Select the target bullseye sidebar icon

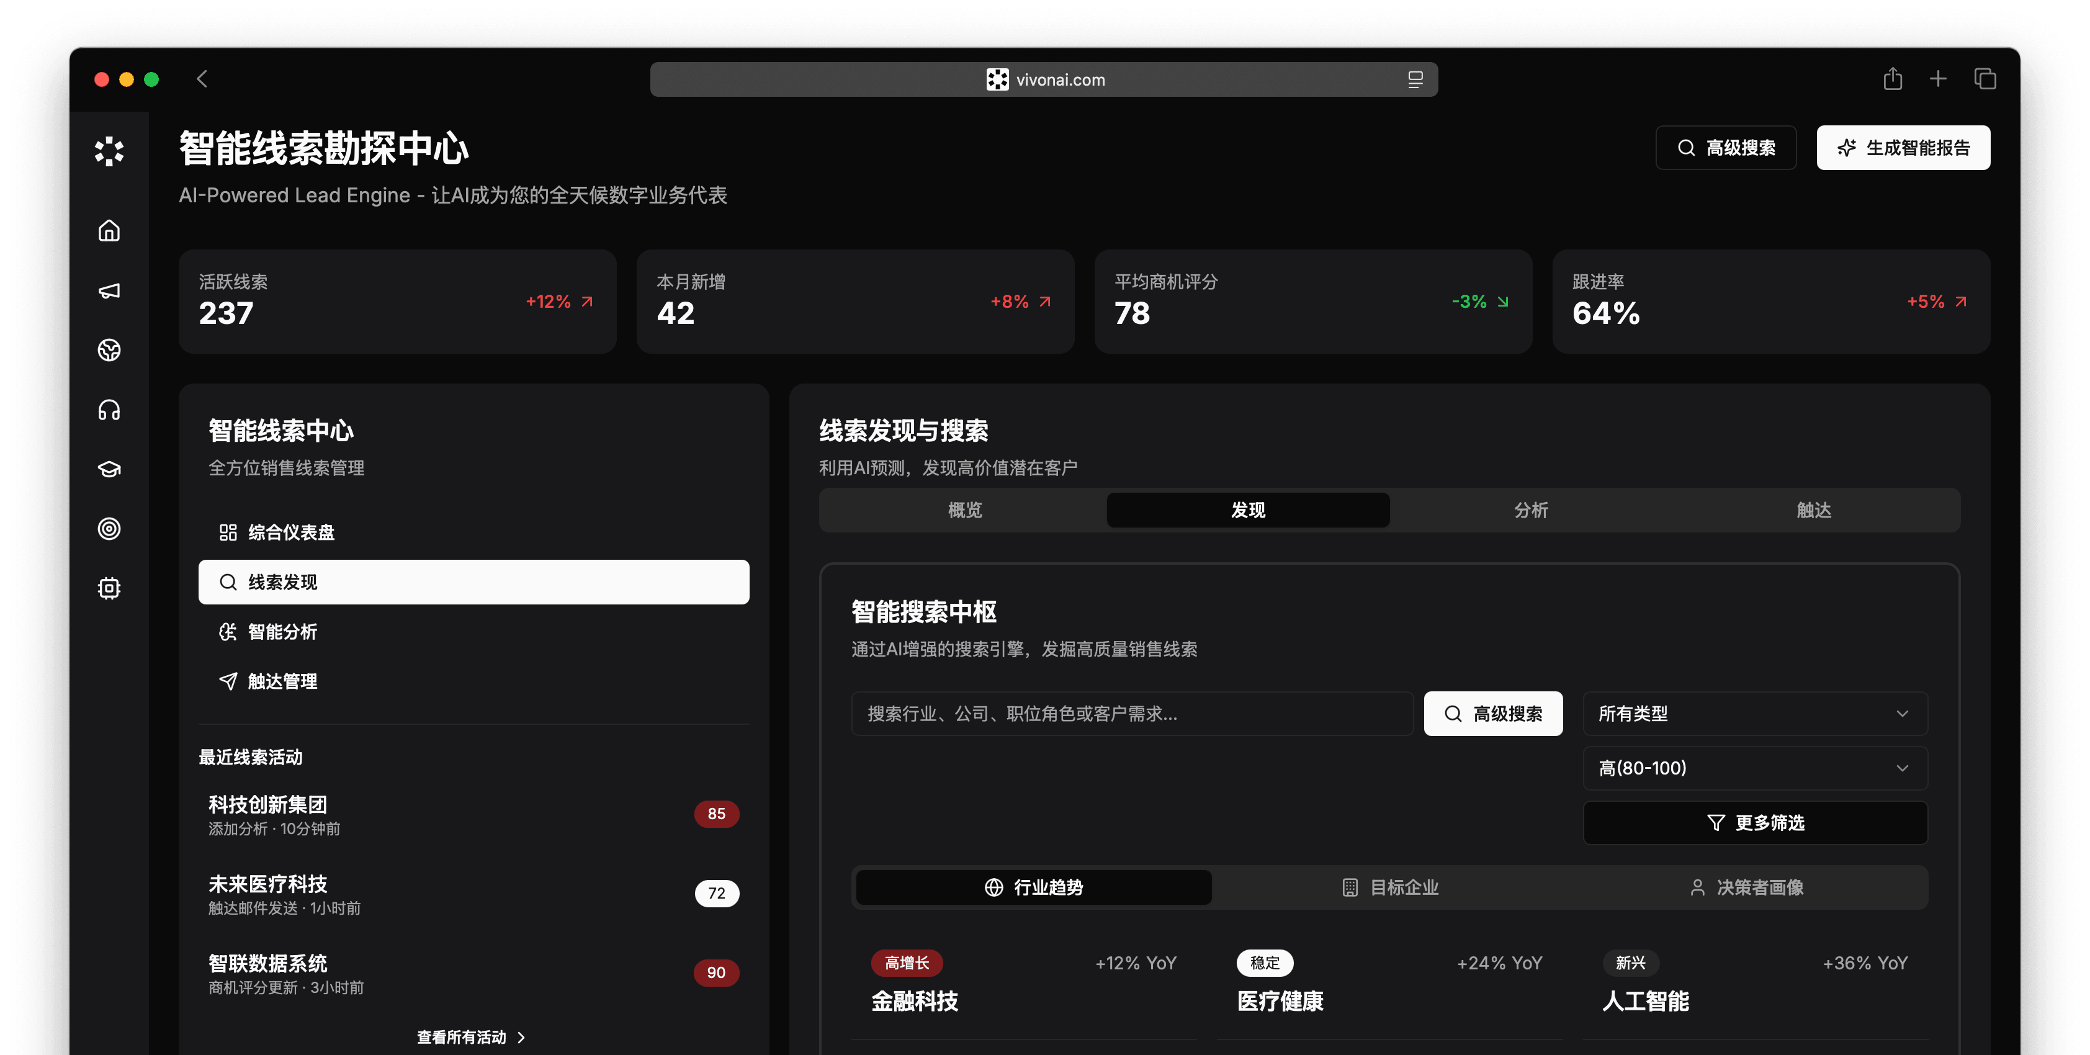click(x=109, y=529)
